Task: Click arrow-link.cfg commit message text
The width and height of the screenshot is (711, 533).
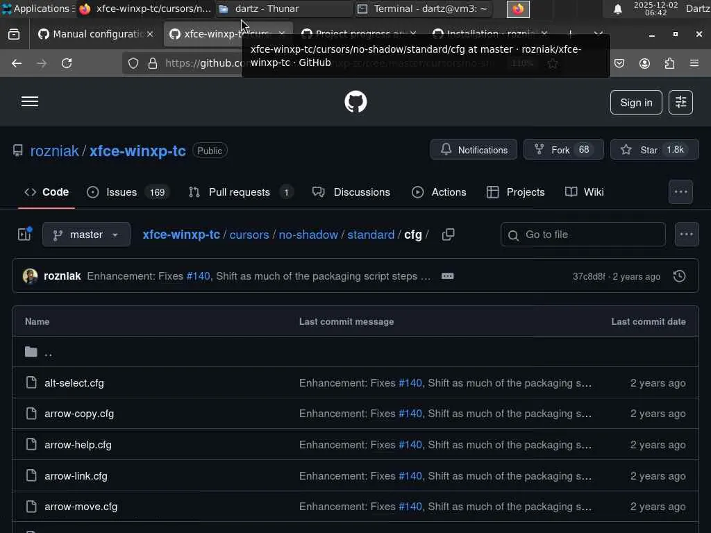Action: [445, 476]
